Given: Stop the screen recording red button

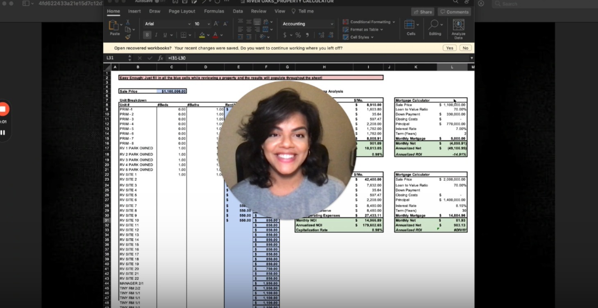Looking at the screenshot, I should click(x=3, y=109).
